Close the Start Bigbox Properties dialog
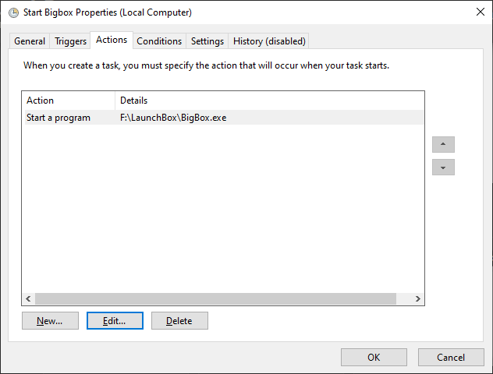Viewport: 493px width, 374px height. click(x=480, y=12)
